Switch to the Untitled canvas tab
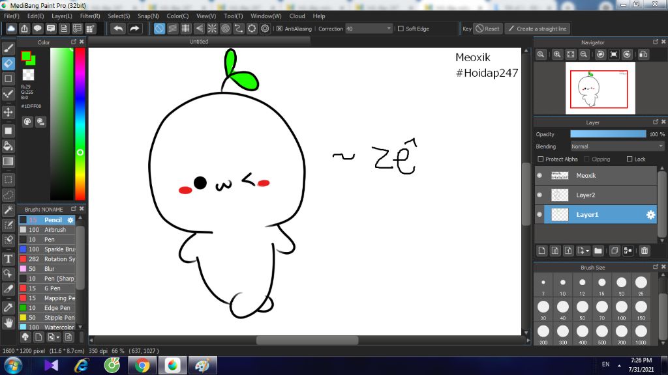 coord(199,42)
